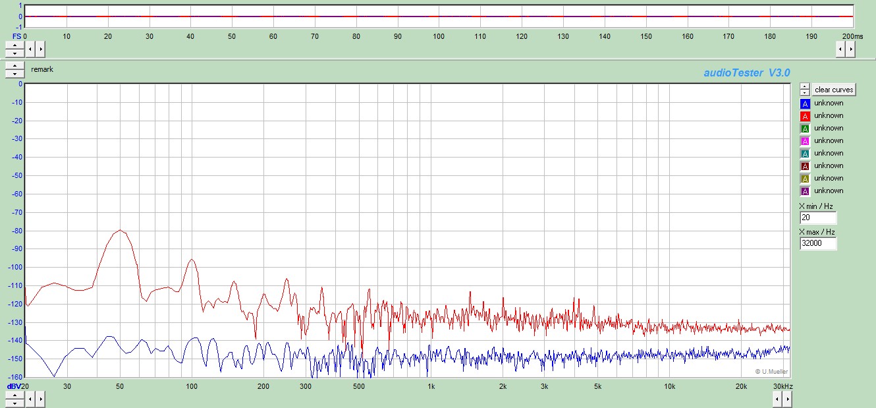This screenshot has width=876, height=408.
Task: Select the teal curve A icon
Action: 804,154
